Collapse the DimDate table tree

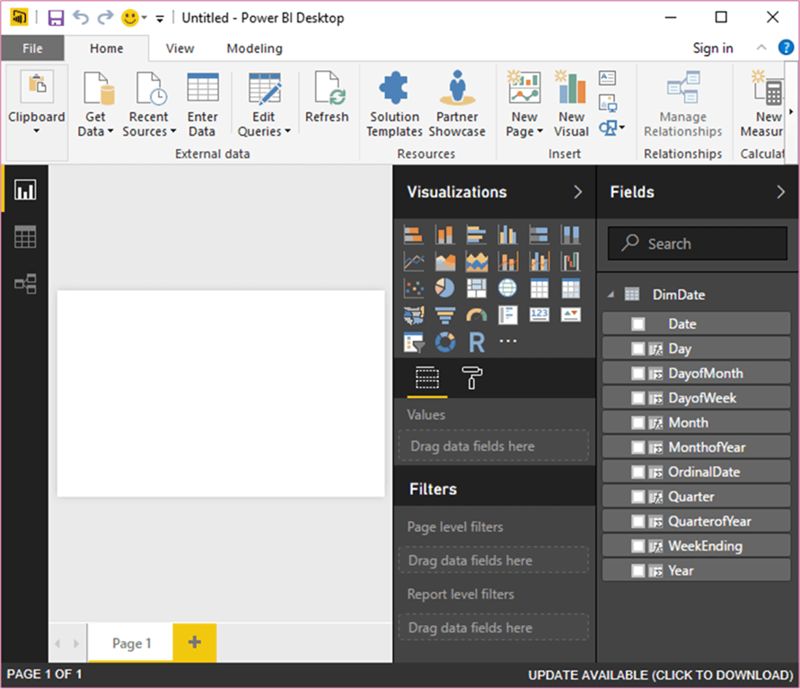(611, 295)
